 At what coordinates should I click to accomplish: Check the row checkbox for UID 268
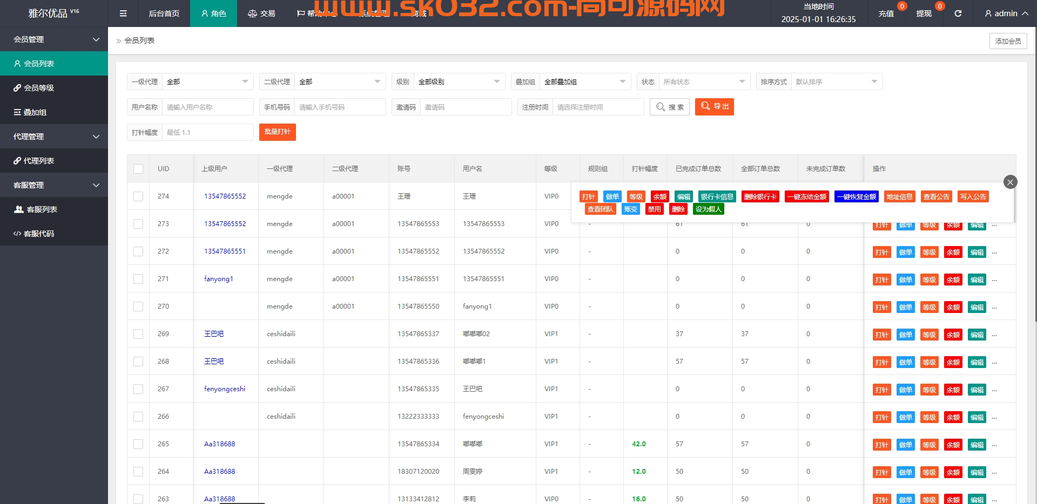coord(138,362)
